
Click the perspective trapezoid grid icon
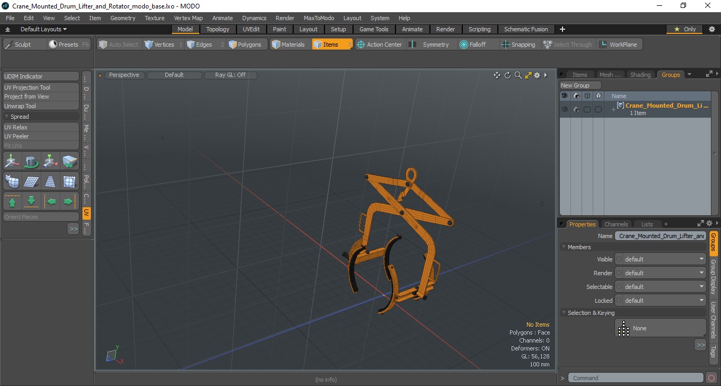50,181
